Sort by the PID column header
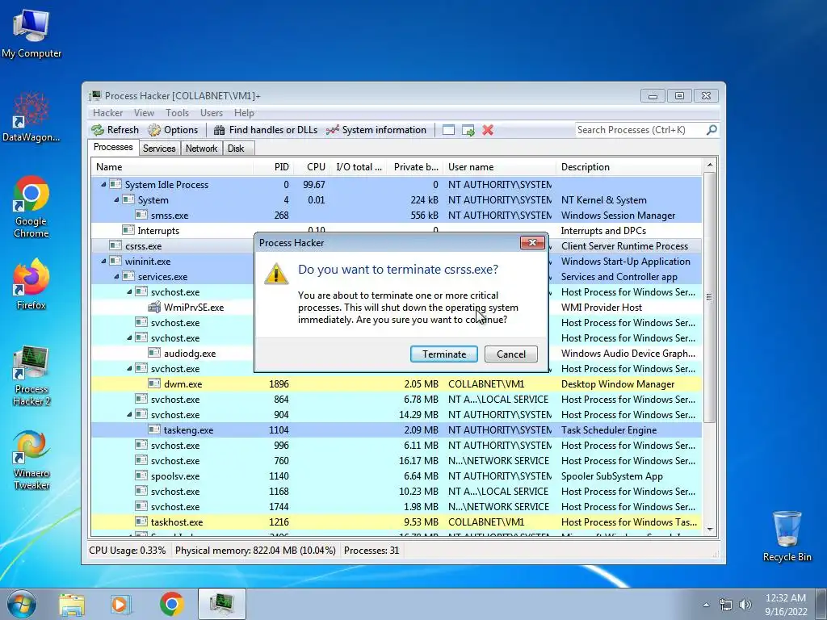The image size is (827, 620). pyautogui.click(x=273, y=166)
